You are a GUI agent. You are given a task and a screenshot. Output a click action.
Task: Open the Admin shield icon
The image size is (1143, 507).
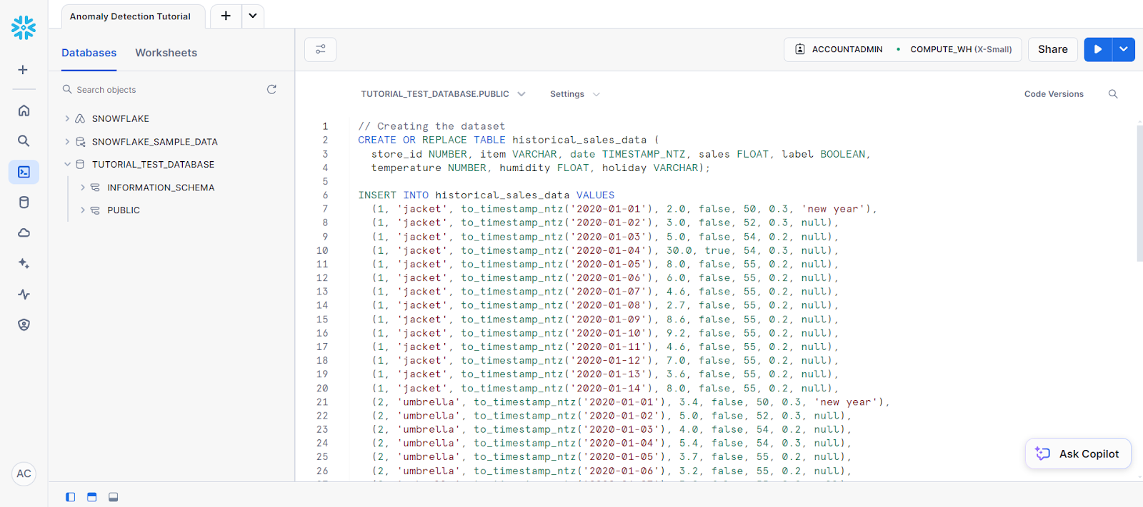24,325
